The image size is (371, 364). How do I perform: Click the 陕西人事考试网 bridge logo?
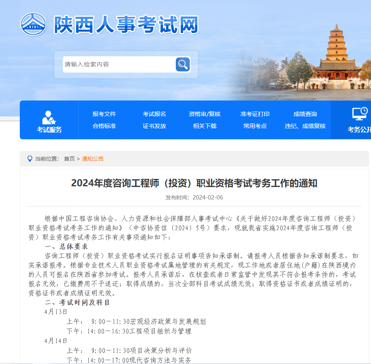pyautogui.click(x=34, y=24)
